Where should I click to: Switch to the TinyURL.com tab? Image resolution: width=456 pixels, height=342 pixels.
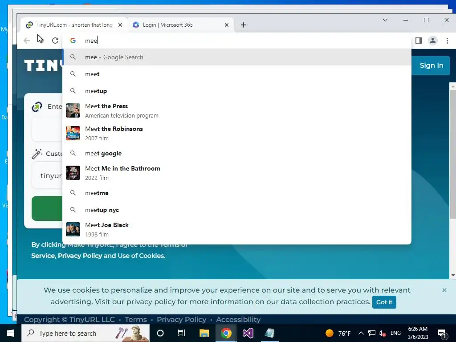74,25
